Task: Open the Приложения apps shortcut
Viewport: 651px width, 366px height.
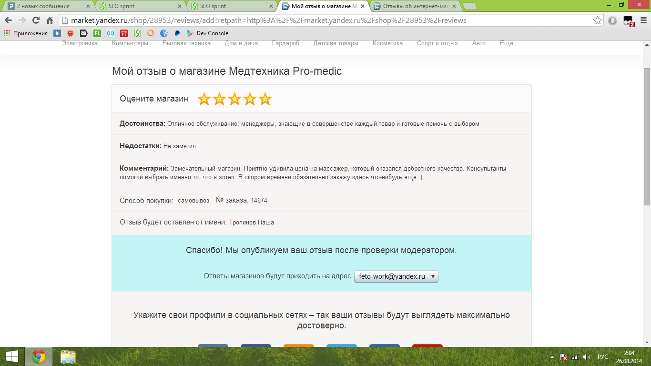Action: pos(26,33)
